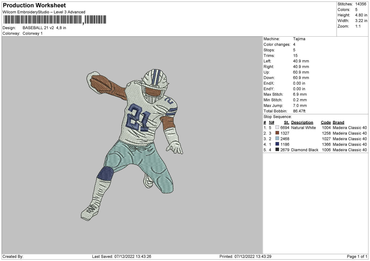370x261 pixels.
Task: Click the Min Stitch value 0.2 mm
Action: tap(300, 100)
